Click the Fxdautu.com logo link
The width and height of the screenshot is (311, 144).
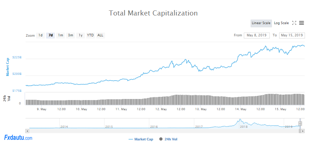pos(18,138)
